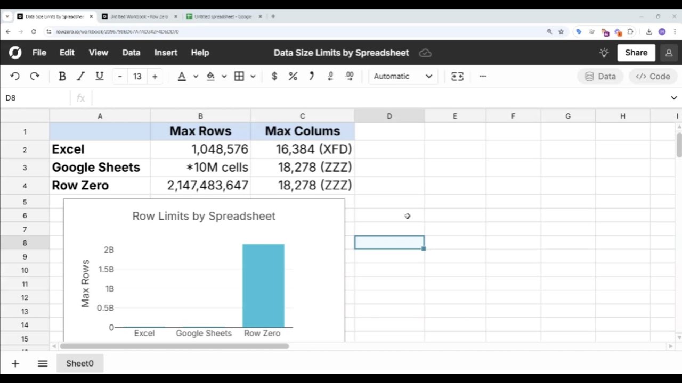Open the more options ellipsis in toolbar
This screenshot has width=682, height=383.
483,76
